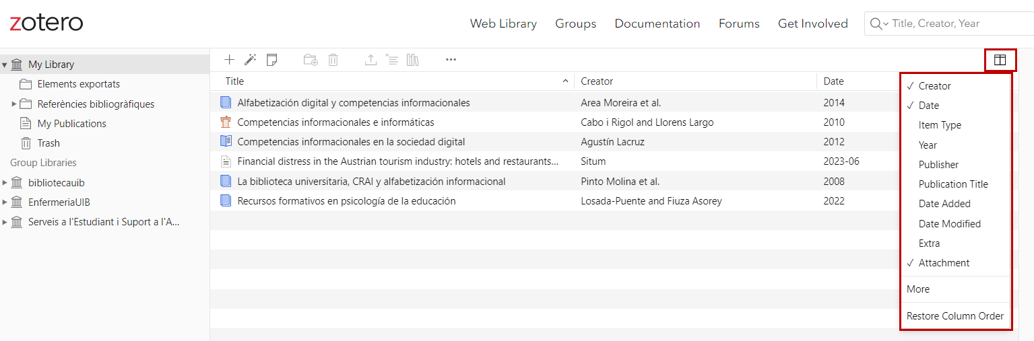Click the Create Citation quote icon
This screenshot has height=341, width=1034.
click(391, 60)
